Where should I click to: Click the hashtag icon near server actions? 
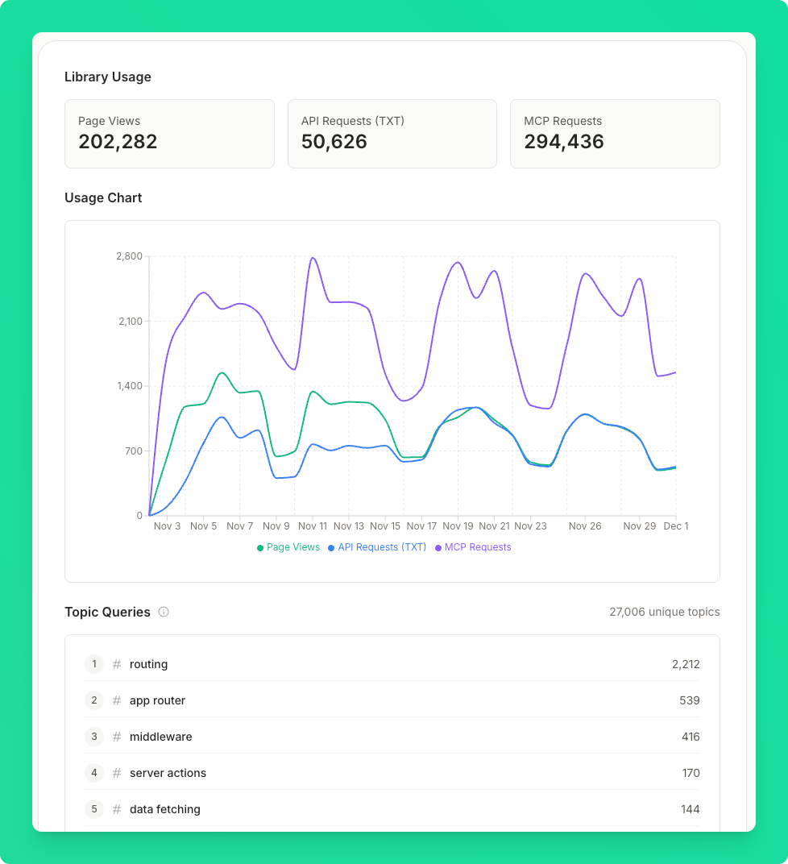117,773
